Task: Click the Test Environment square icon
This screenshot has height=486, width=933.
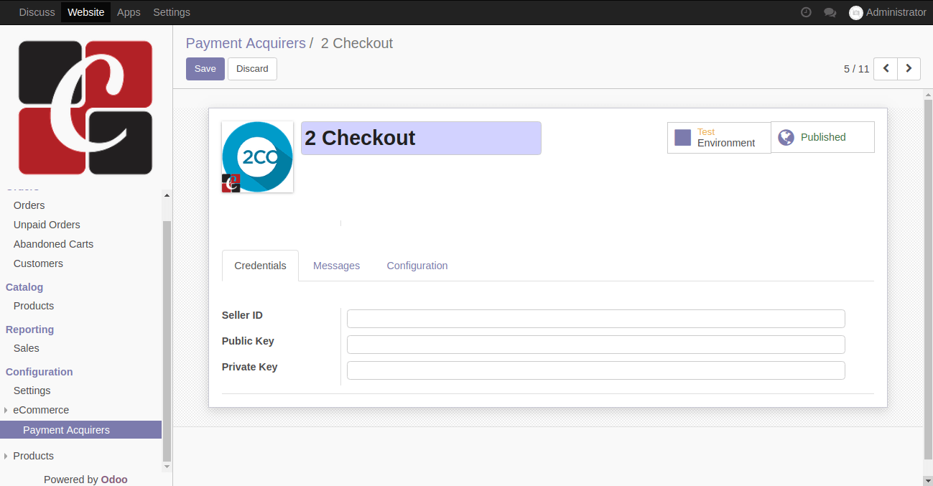Action: click(x=683, y=137)
